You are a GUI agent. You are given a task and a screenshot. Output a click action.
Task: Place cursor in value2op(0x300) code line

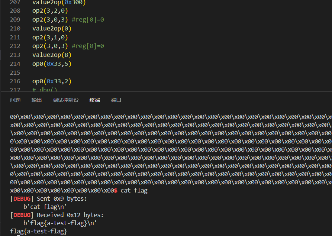59,2
